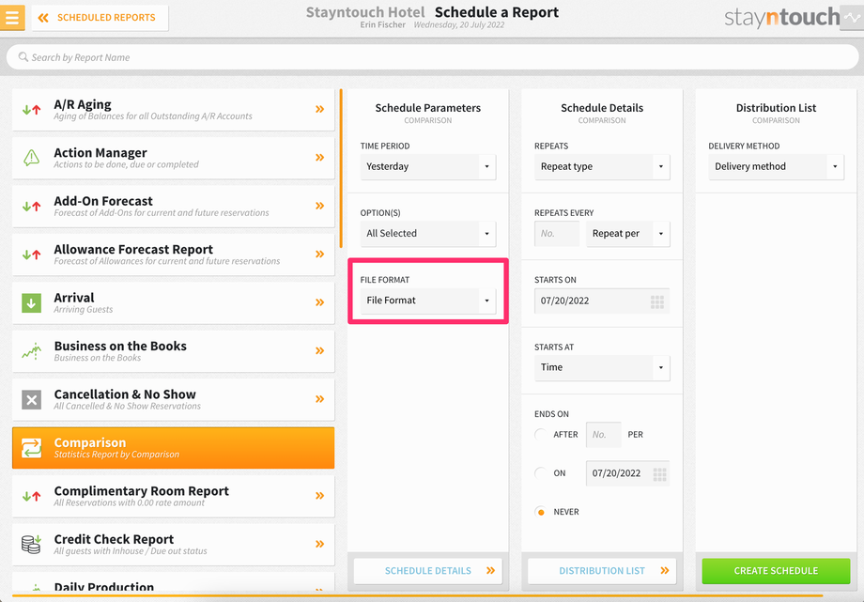Click the orange report list scrollbar

[341, 168]
